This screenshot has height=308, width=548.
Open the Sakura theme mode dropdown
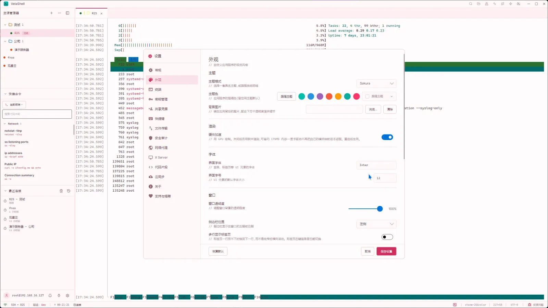click(x=376, y=84)
